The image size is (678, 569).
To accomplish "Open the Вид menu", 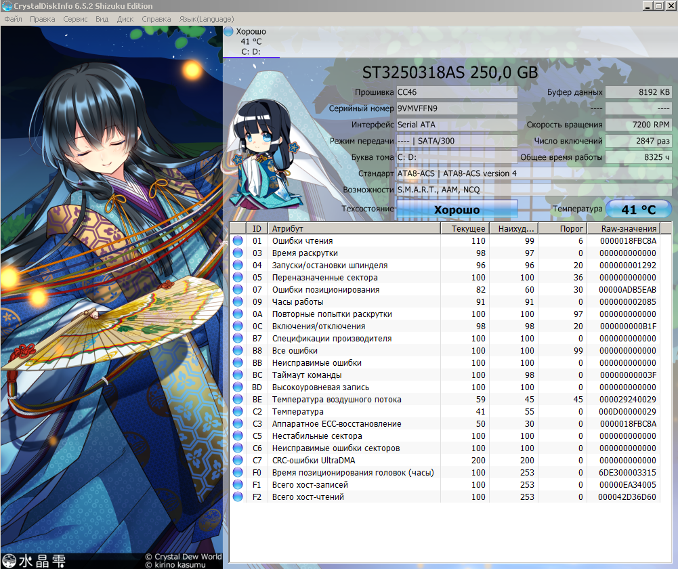I will 102,19.
